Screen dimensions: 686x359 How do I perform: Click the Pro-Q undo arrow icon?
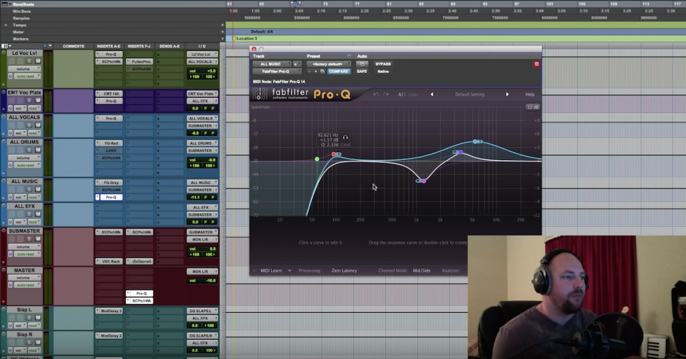point(375,94)
